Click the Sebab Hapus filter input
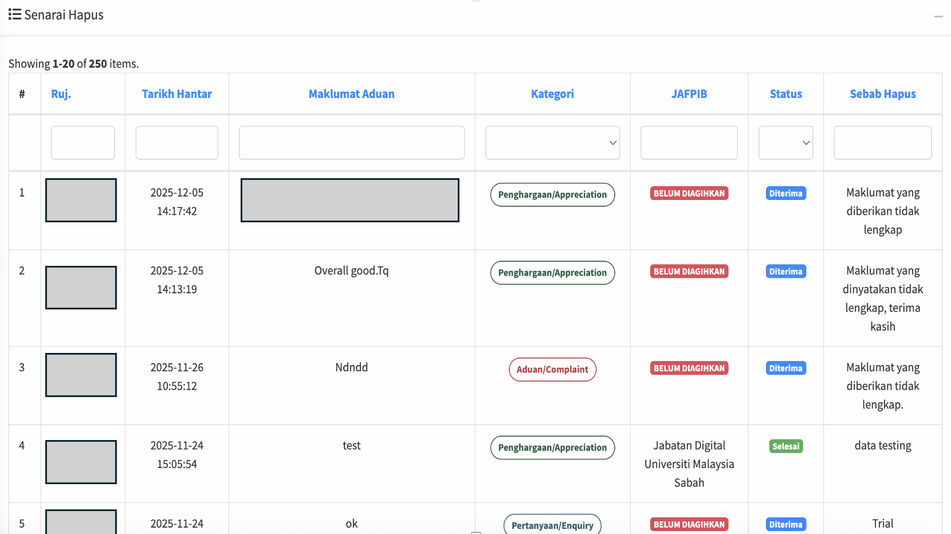Image resolution: width=951 pixels, height=534 pixels. point(882,143)
